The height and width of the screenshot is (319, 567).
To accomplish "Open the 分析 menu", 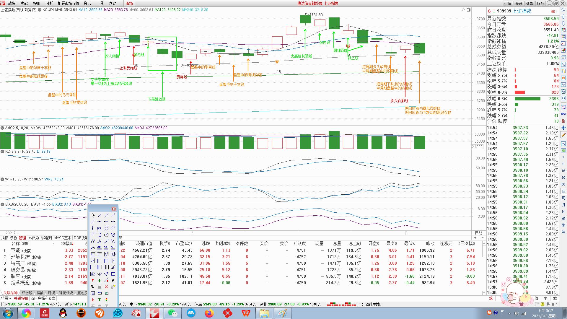I will pyautogui.click(x=49, y=3).
